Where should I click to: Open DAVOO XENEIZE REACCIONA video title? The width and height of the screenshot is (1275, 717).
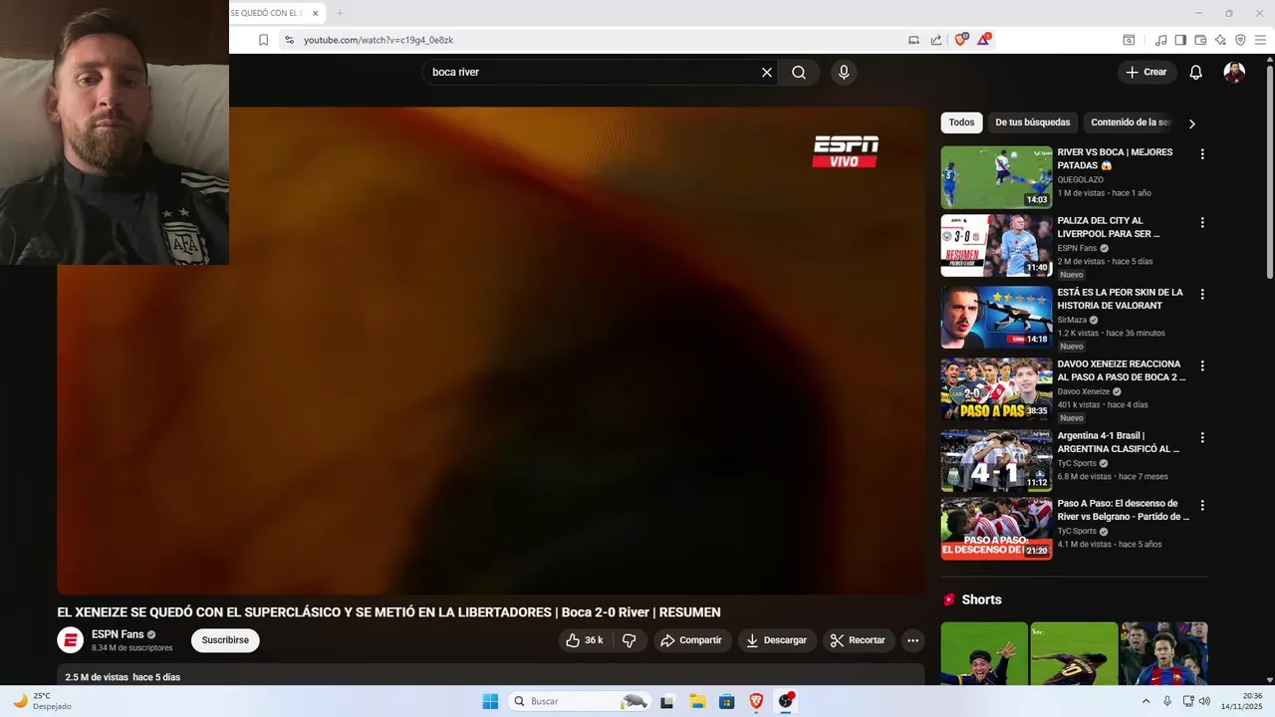pyautogui.click(x=1122, y=370)
